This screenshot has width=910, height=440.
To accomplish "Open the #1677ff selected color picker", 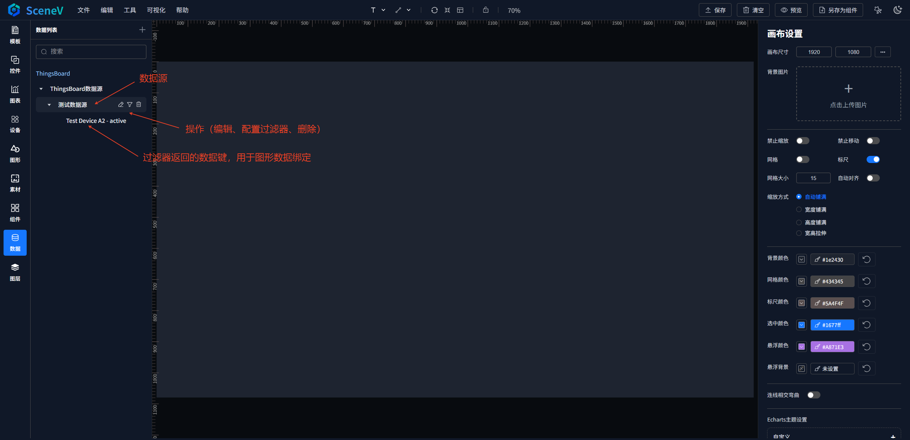I will (832, 325).
